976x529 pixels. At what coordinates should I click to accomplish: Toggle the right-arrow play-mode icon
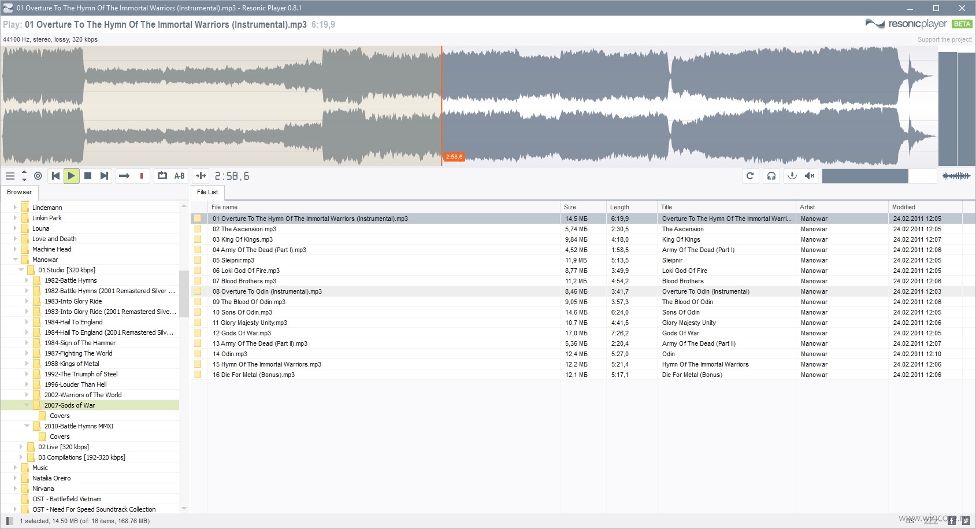pos(124,176)
